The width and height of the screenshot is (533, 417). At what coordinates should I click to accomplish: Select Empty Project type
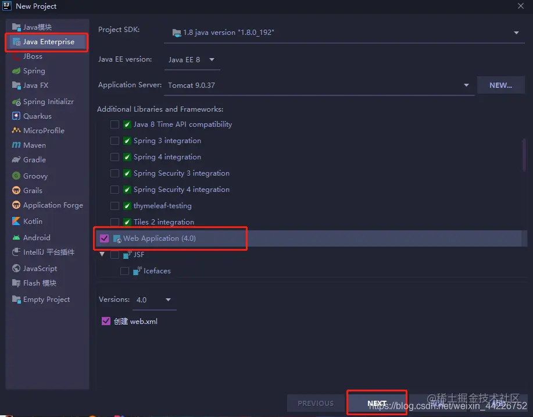point(47,300)
